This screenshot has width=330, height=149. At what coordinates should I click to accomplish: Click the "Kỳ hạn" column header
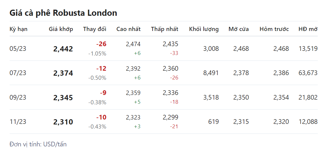(18, 29)
